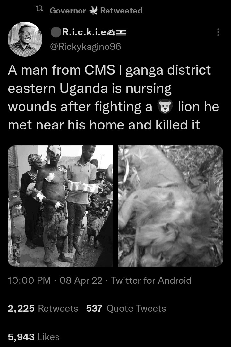This screenshot has height=347, width=231.
Task: View the 537 Quote Tweets list
Action: (x=126, y=308)
